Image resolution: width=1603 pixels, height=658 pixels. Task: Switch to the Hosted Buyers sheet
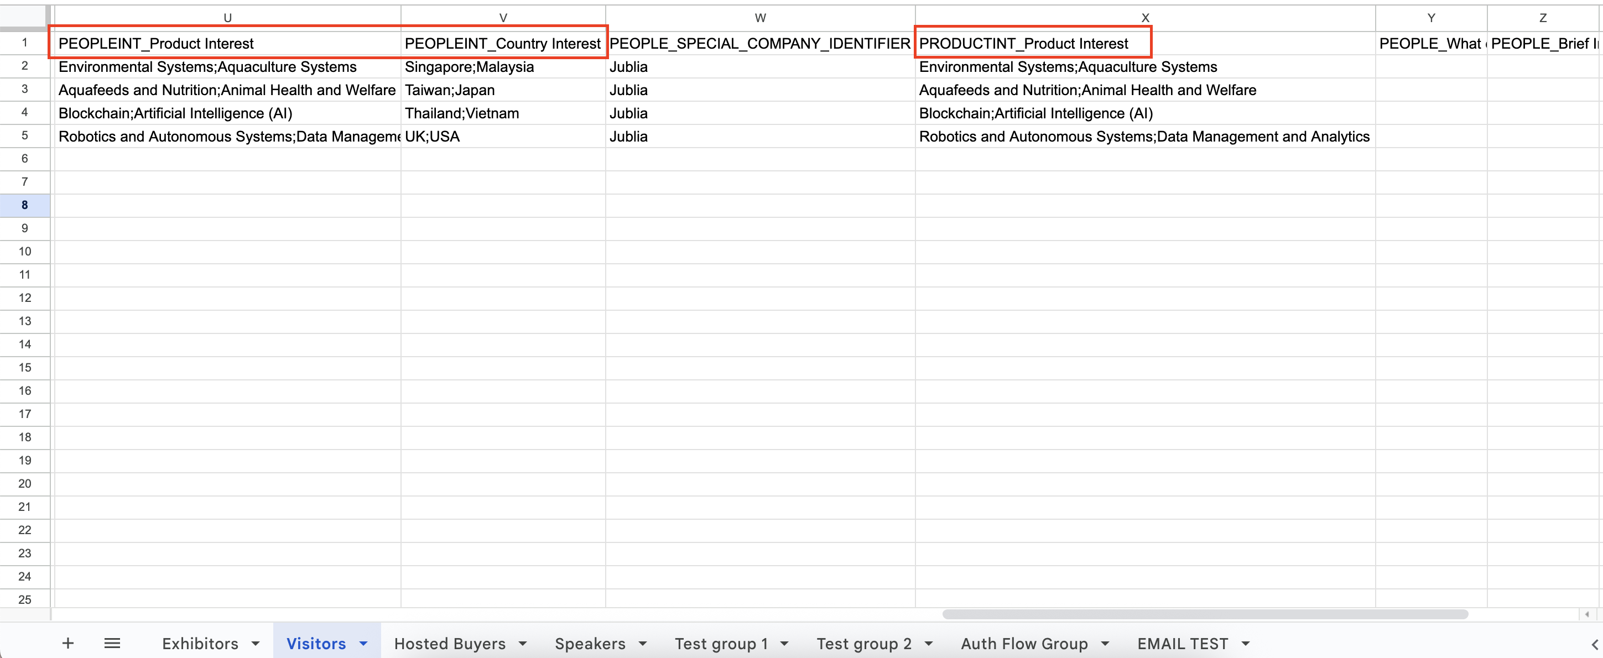449,644
